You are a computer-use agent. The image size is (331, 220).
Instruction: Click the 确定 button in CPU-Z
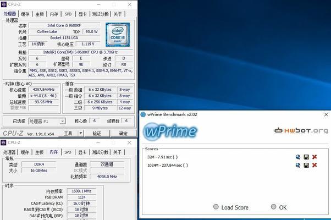(123, 134)
